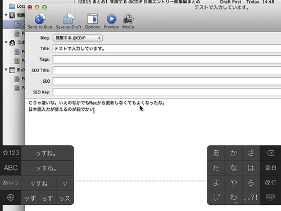
Task: Click into the SEO Key field
Action: tap(167, 92)
